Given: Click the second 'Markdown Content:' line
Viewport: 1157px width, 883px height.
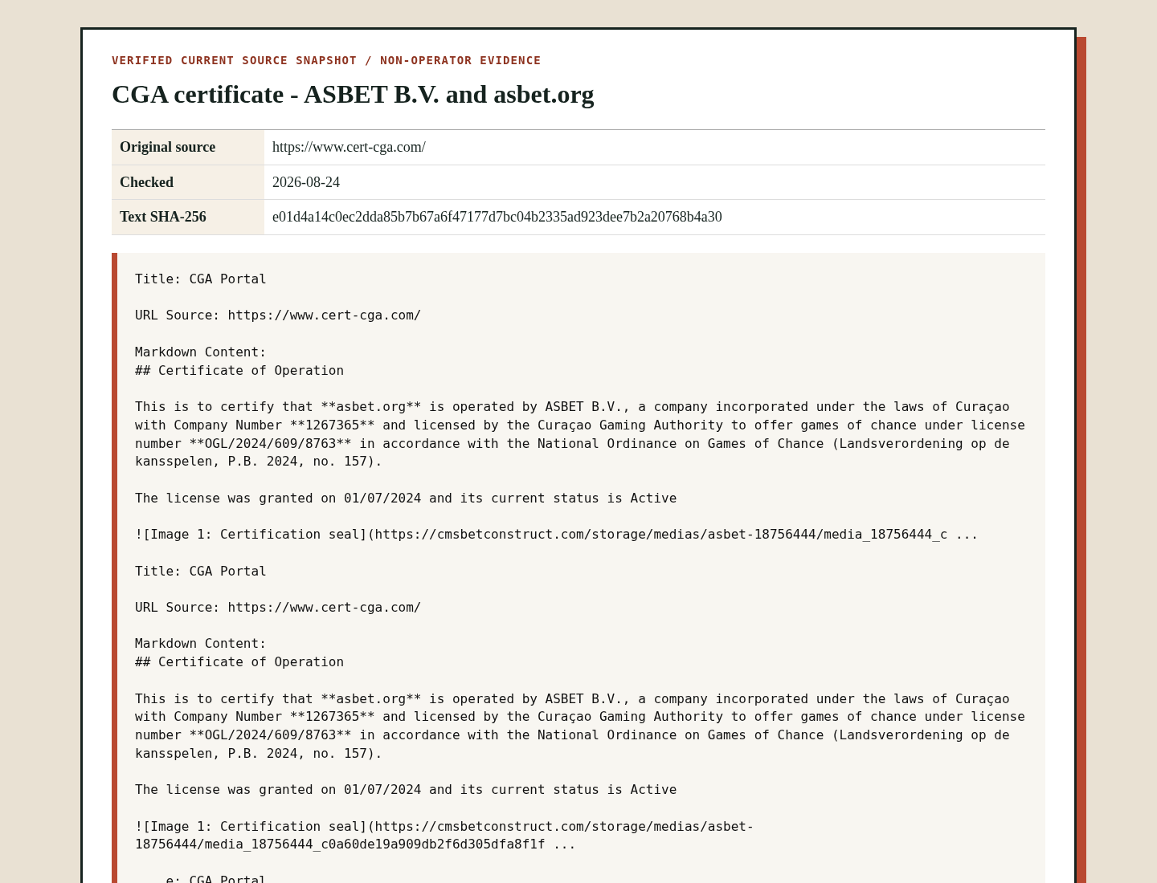Looking at the screenshot, I should (x=201, y=644).
